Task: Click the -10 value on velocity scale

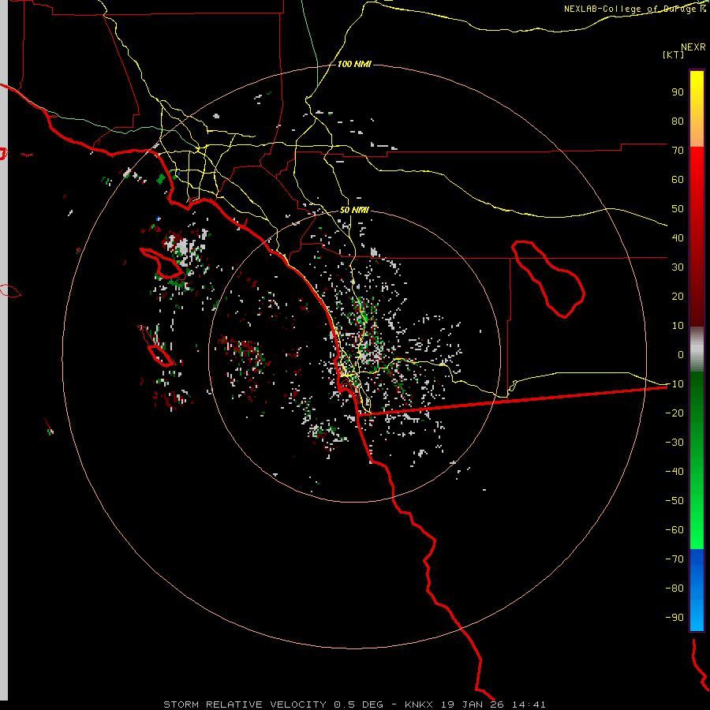Action: click(674, 384)
